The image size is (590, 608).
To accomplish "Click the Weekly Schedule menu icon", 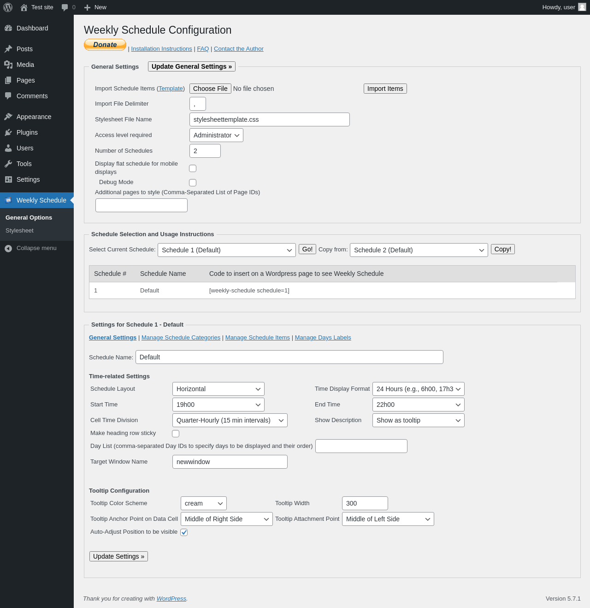I will click(8, 200).
